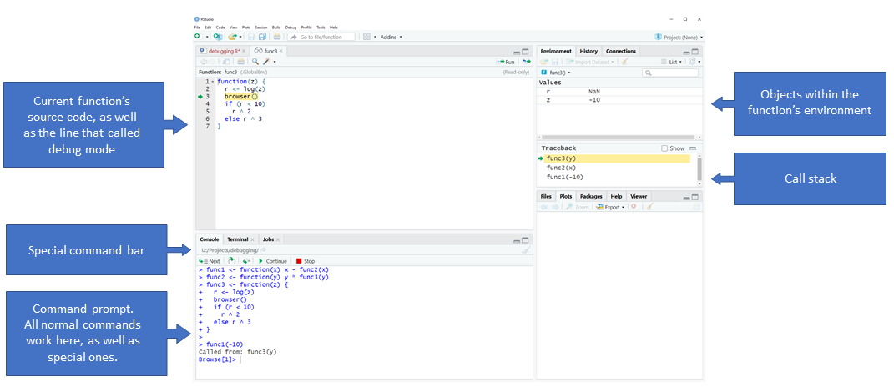Switch to the Packages tab

pos(591,196)
